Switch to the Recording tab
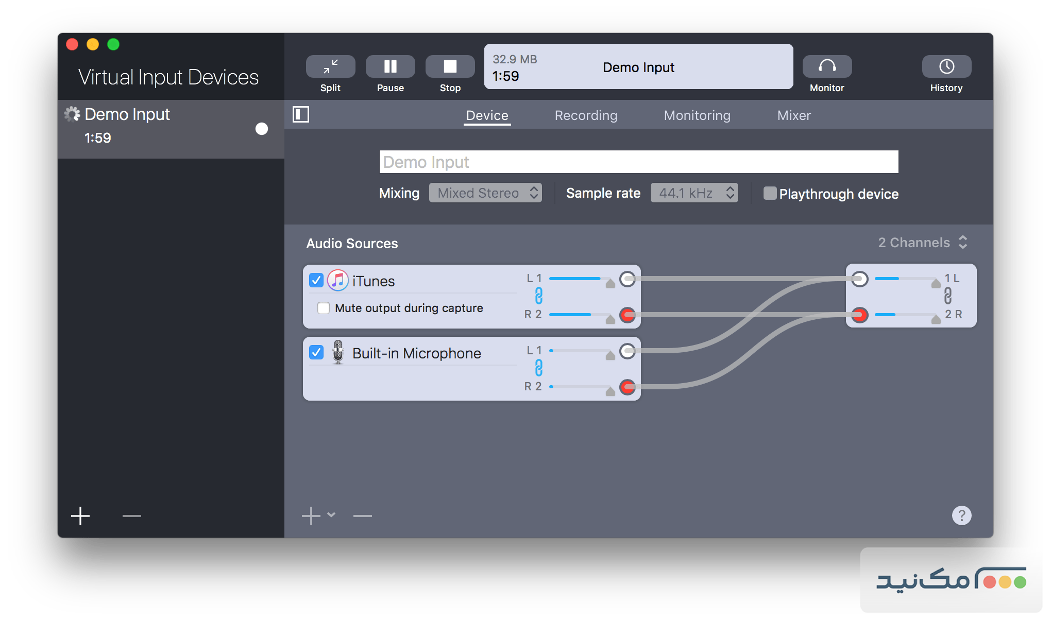This screenshot has width=1051, height=620. click(586, 115)
